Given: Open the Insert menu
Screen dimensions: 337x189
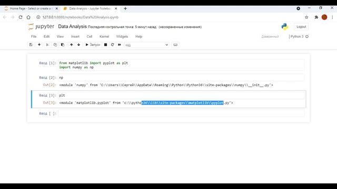Looking at the screenshot, I should pos(75,37).
